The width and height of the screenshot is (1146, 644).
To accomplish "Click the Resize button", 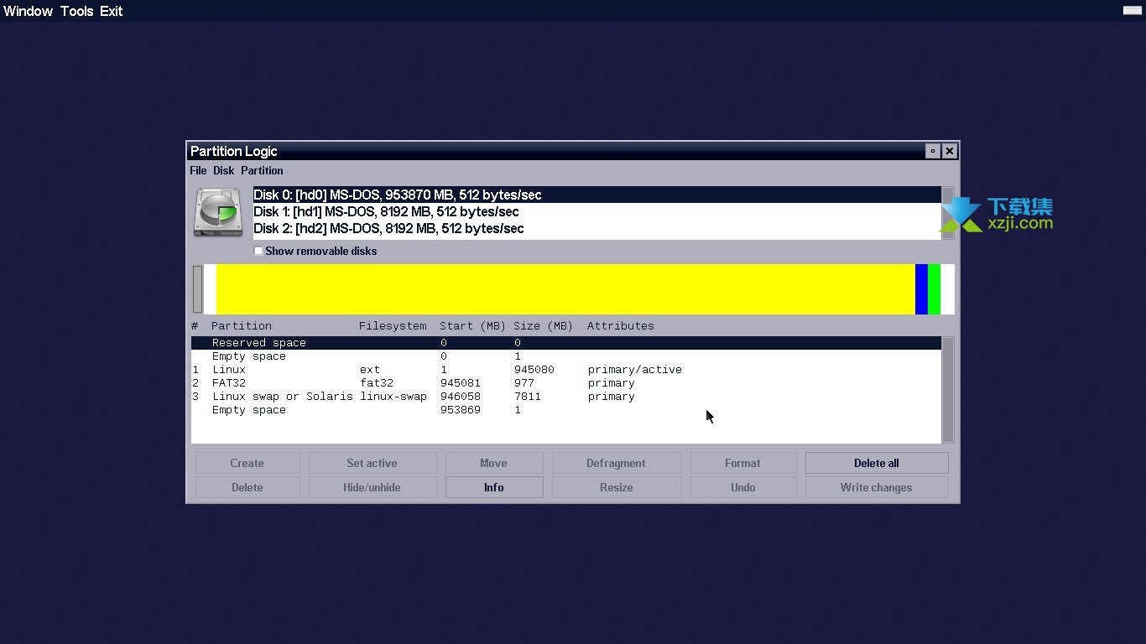I will coord(617,487).
